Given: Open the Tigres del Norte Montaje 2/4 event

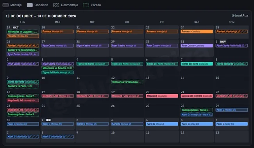Looking at the screenshot, I should [x=93, y=64].
